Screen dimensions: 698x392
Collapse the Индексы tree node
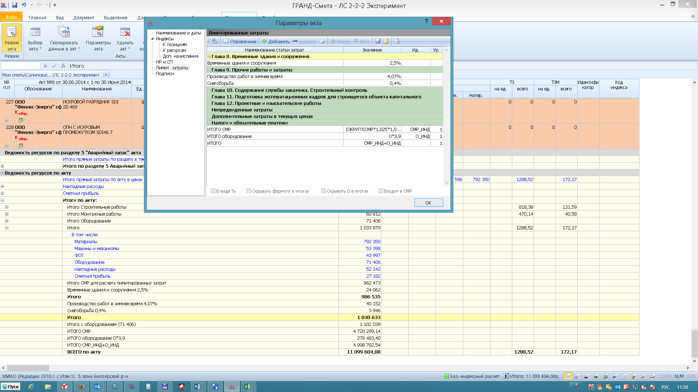153,39
